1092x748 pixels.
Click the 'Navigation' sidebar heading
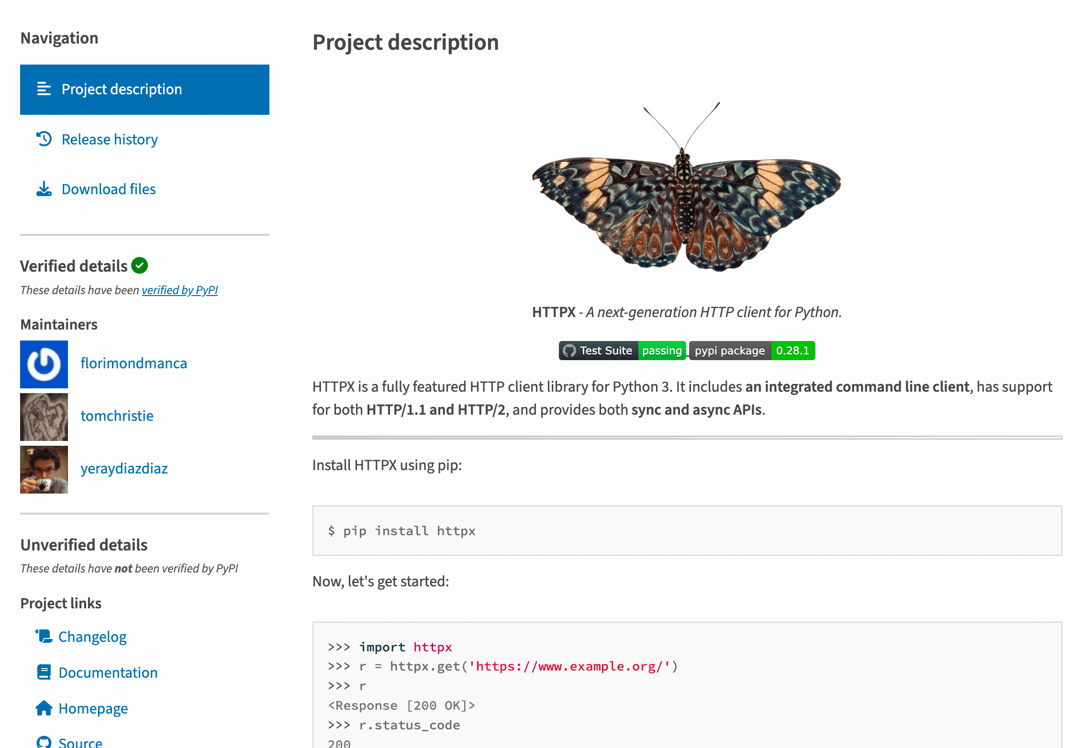[59, 38]
